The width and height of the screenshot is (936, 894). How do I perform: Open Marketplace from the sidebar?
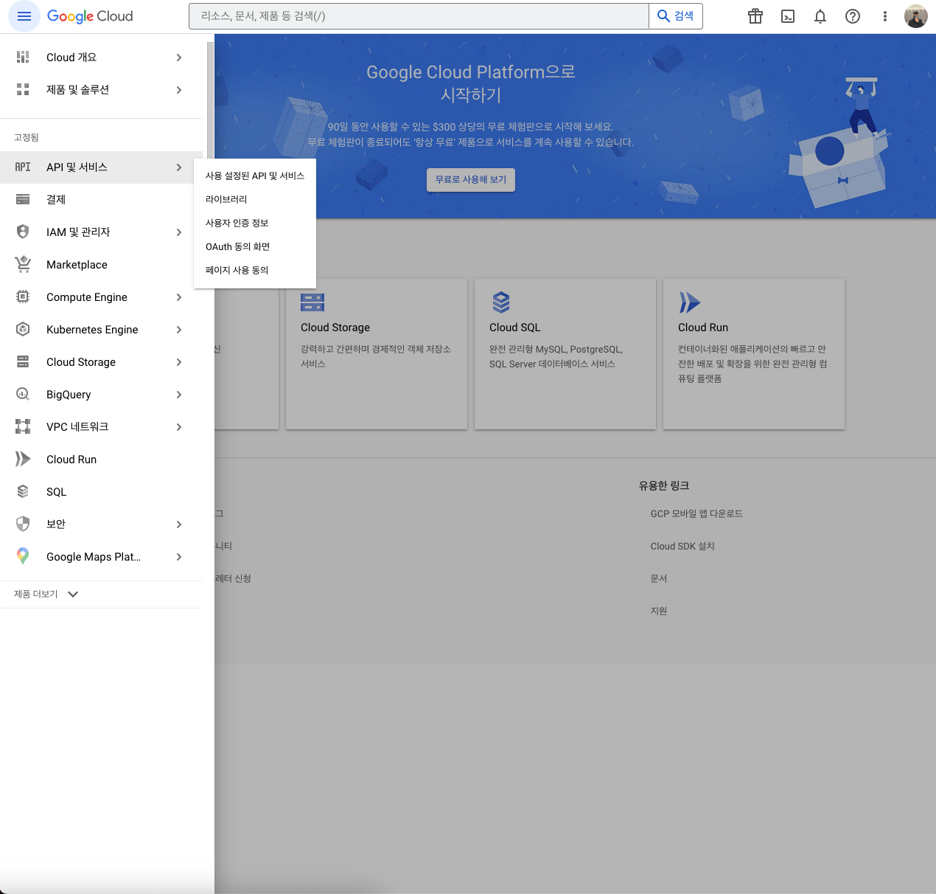(x=101, y=264)
